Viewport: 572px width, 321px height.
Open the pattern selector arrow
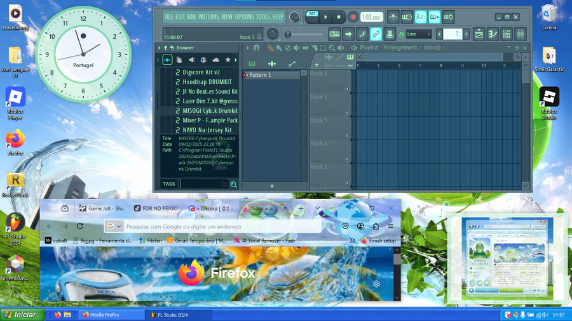(439, 34)
